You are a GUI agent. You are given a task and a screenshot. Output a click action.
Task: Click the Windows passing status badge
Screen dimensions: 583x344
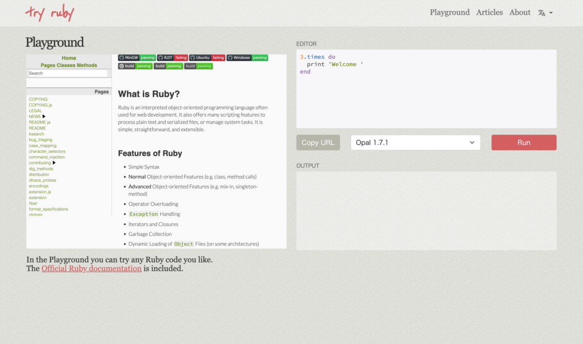[247, 58]
